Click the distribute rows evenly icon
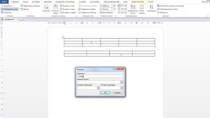210x118 pixels. [115, 6]
